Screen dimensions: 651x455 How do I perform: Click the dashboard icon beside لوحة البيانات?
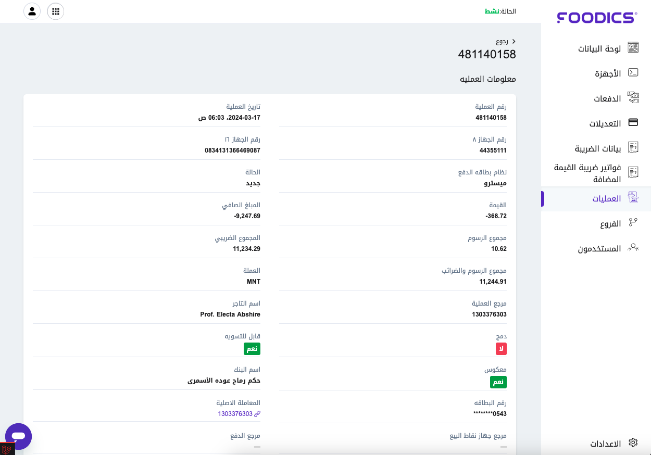[633, 48]
